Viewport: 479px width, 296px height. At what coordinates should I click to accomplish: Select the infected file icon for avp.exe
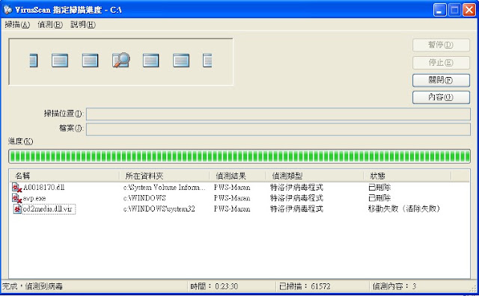tap(16, 198)
